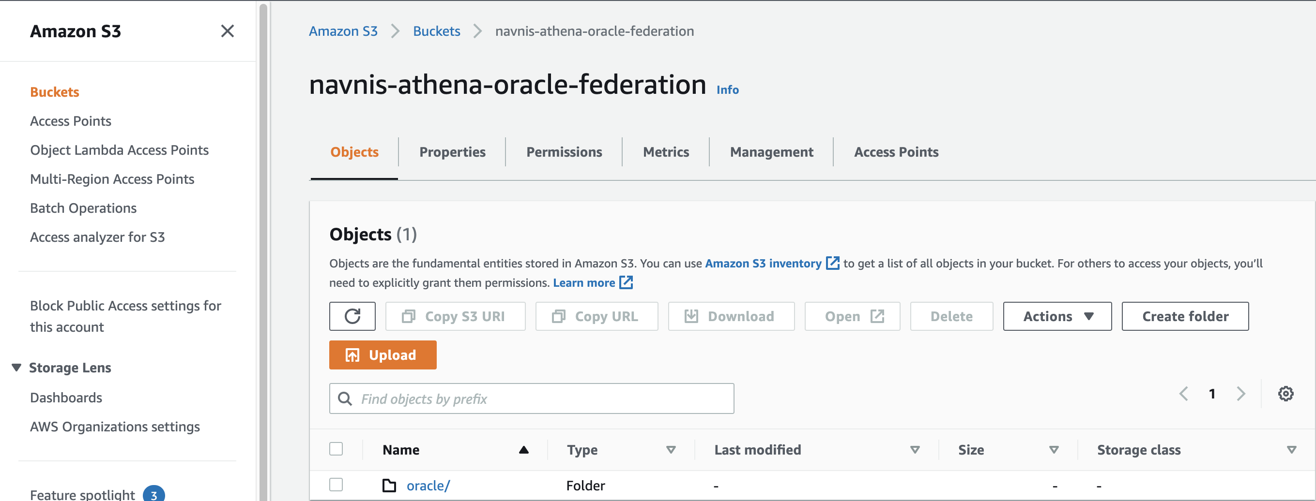1316x501 pixels.
Task: Toggle the select all objects checkbox
Action: (336, 449)
